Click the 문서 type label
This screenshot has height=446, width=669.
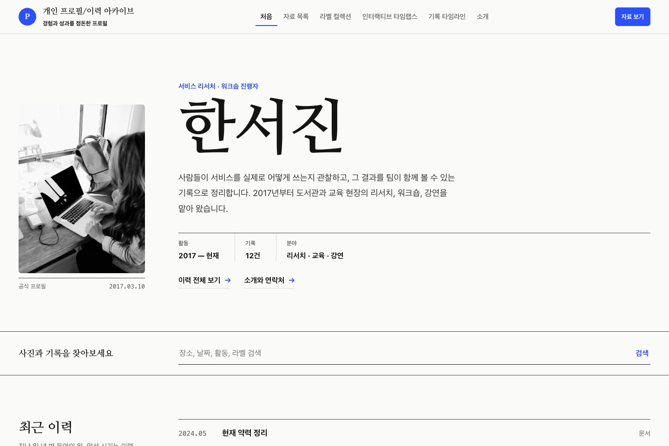tap(644, 433)
